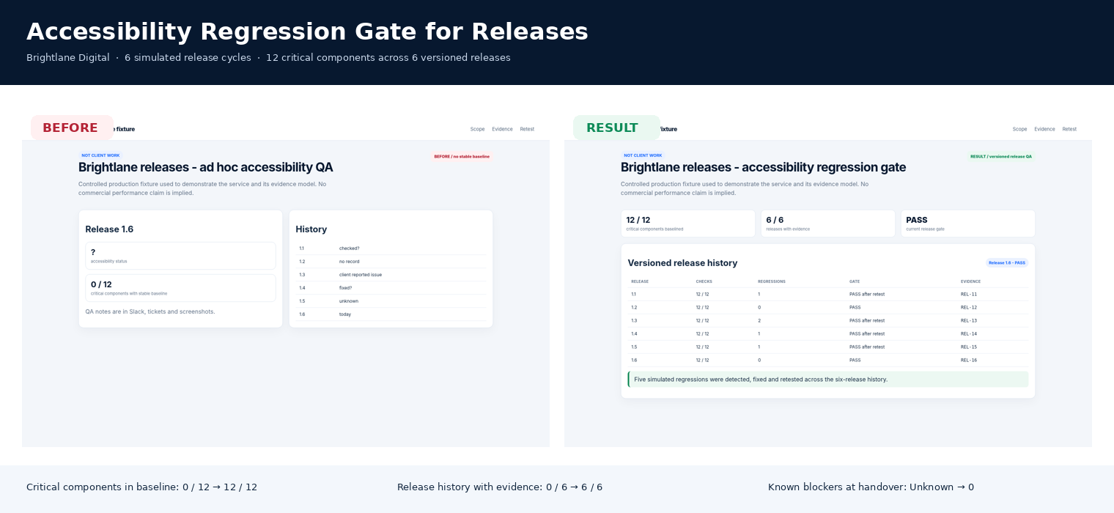The width and height of the screenshot is (1114, 513).
Task: Click the '?' accessibility status card
Action: (180, 256)
